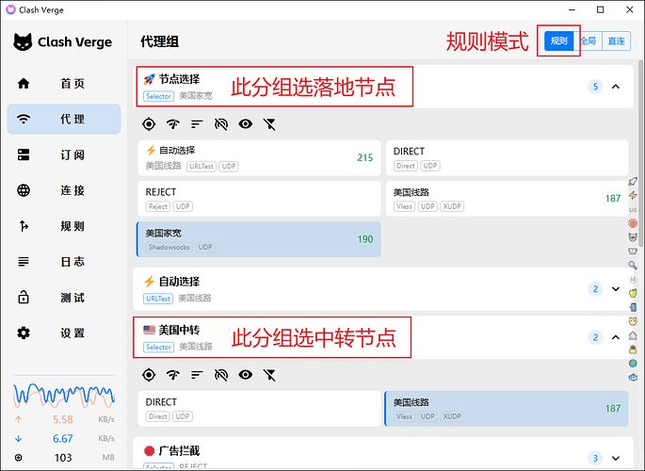Switch to 规则 rule mode

coord(558,41)
